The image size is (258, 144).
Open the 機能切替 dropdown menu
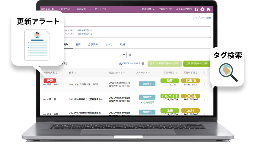(148, 9)
